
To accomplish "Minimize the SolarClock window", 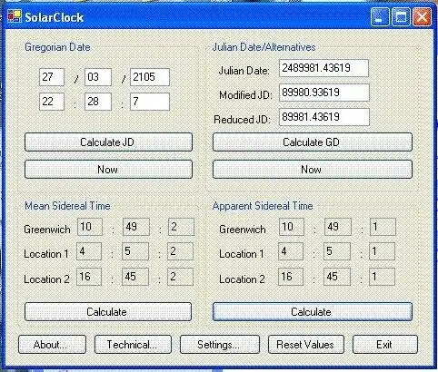I will [x=380, y=17].
